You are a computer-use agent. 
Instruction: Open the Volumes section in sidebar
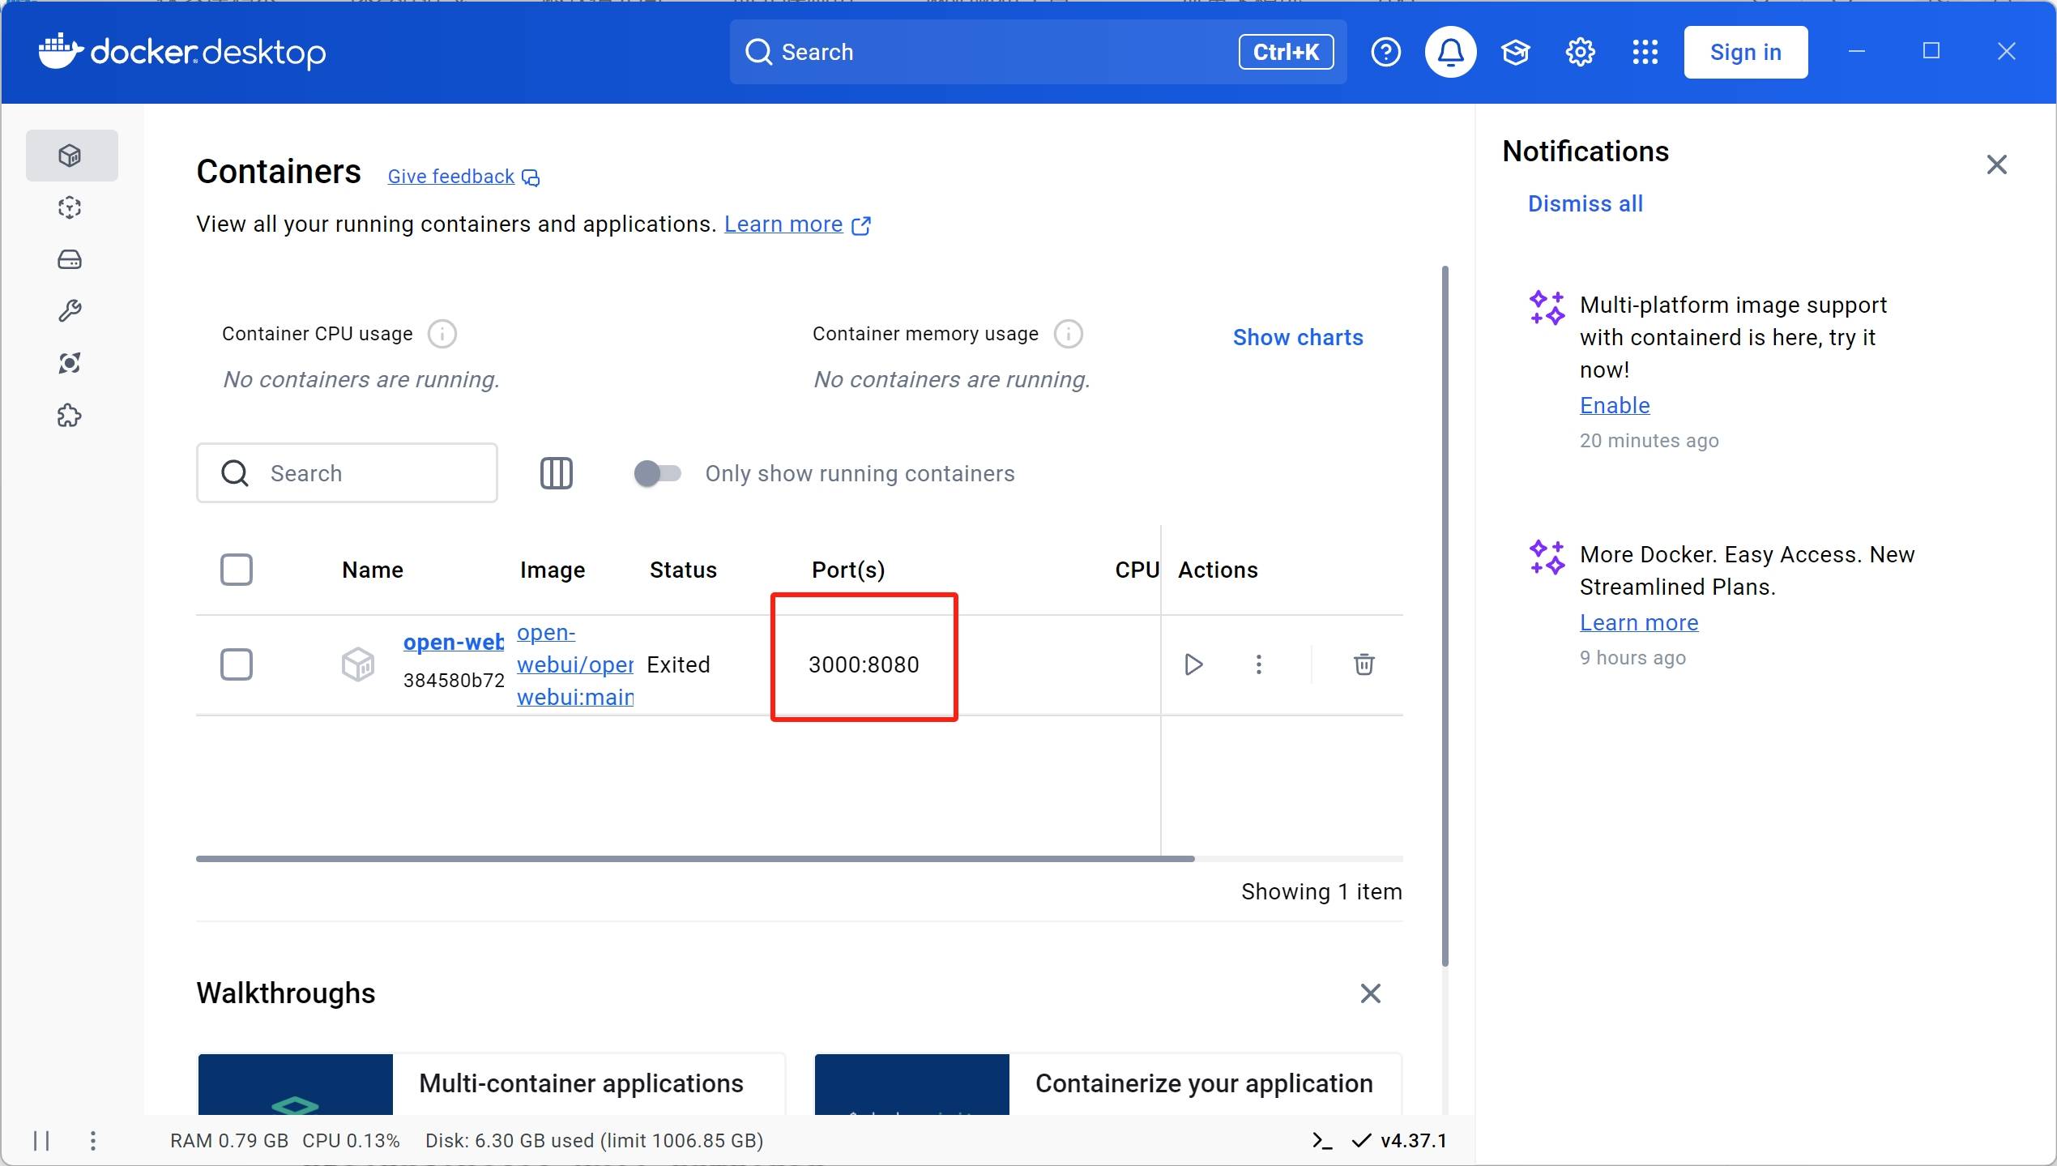(70, 259)
